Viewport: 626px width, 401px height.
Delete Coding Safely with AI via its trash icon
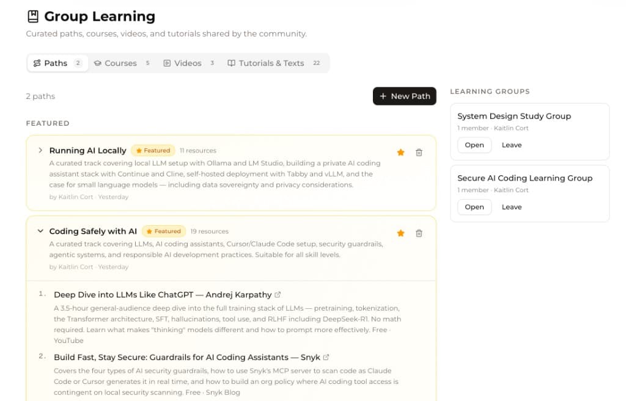(x=419, y=233)
